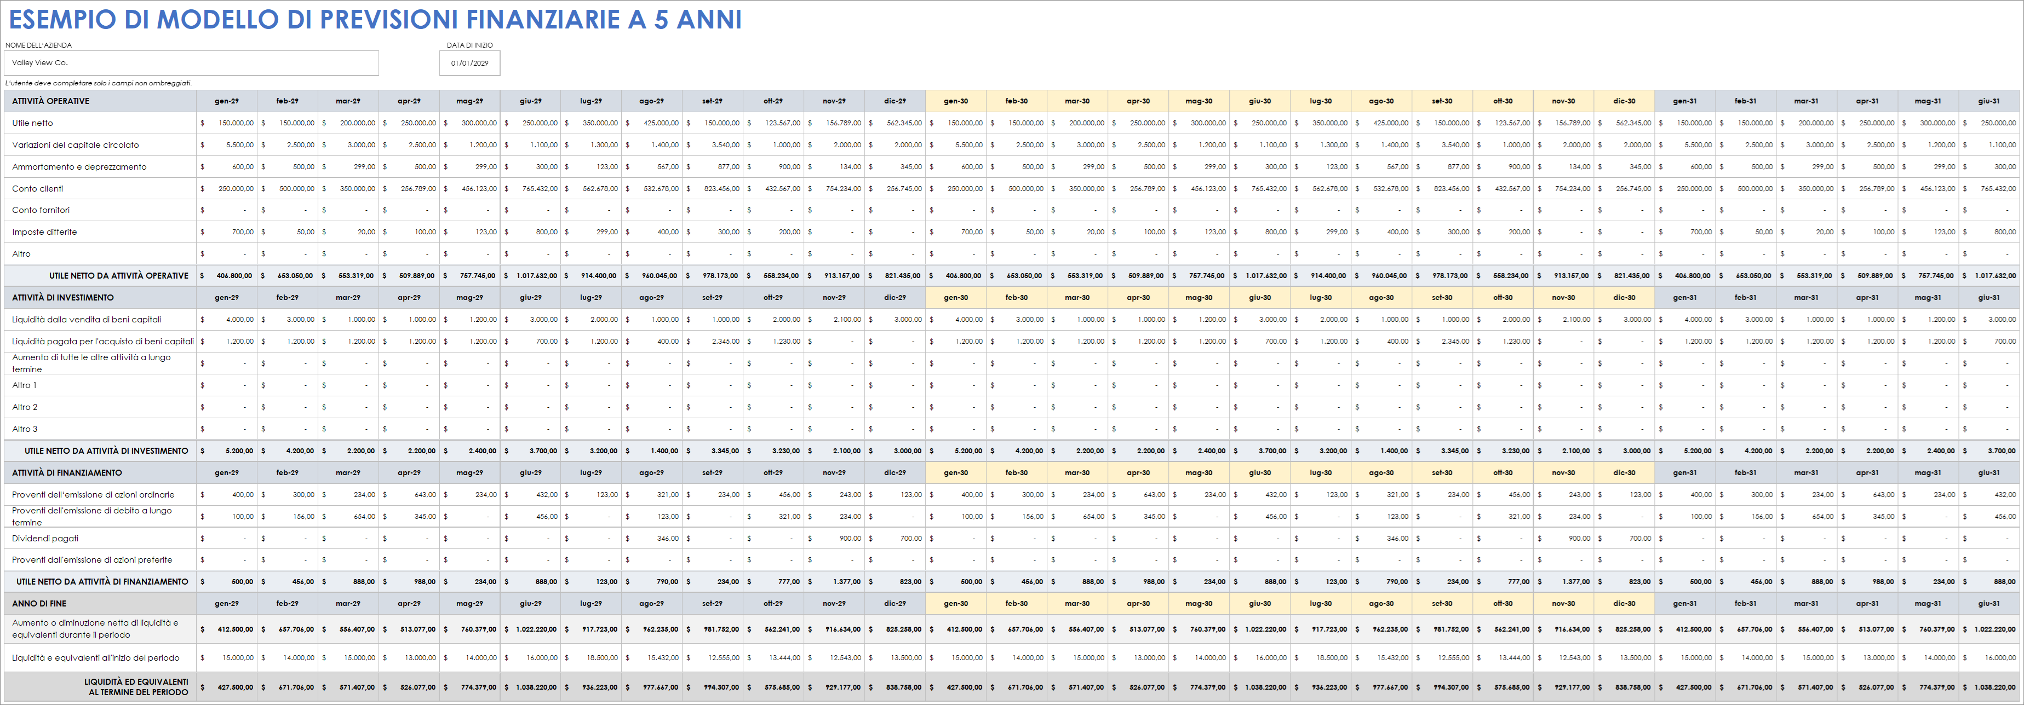Select 'Proventi dell'emissione di debito a lungo termine' label
This screenshot has height=705, width=2024.
pyautogui.click(x=92, y=516)
